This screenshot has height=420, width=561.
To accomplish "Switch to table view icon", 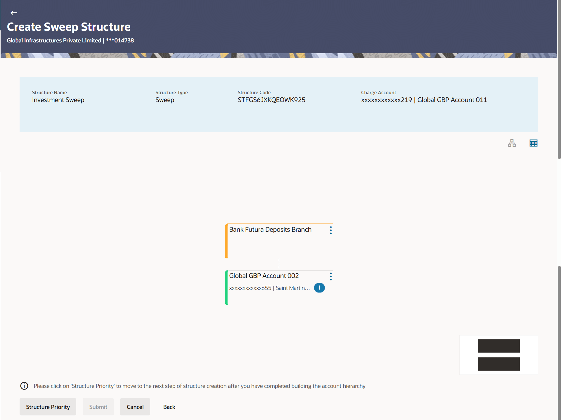I will (x=533, y=143).
